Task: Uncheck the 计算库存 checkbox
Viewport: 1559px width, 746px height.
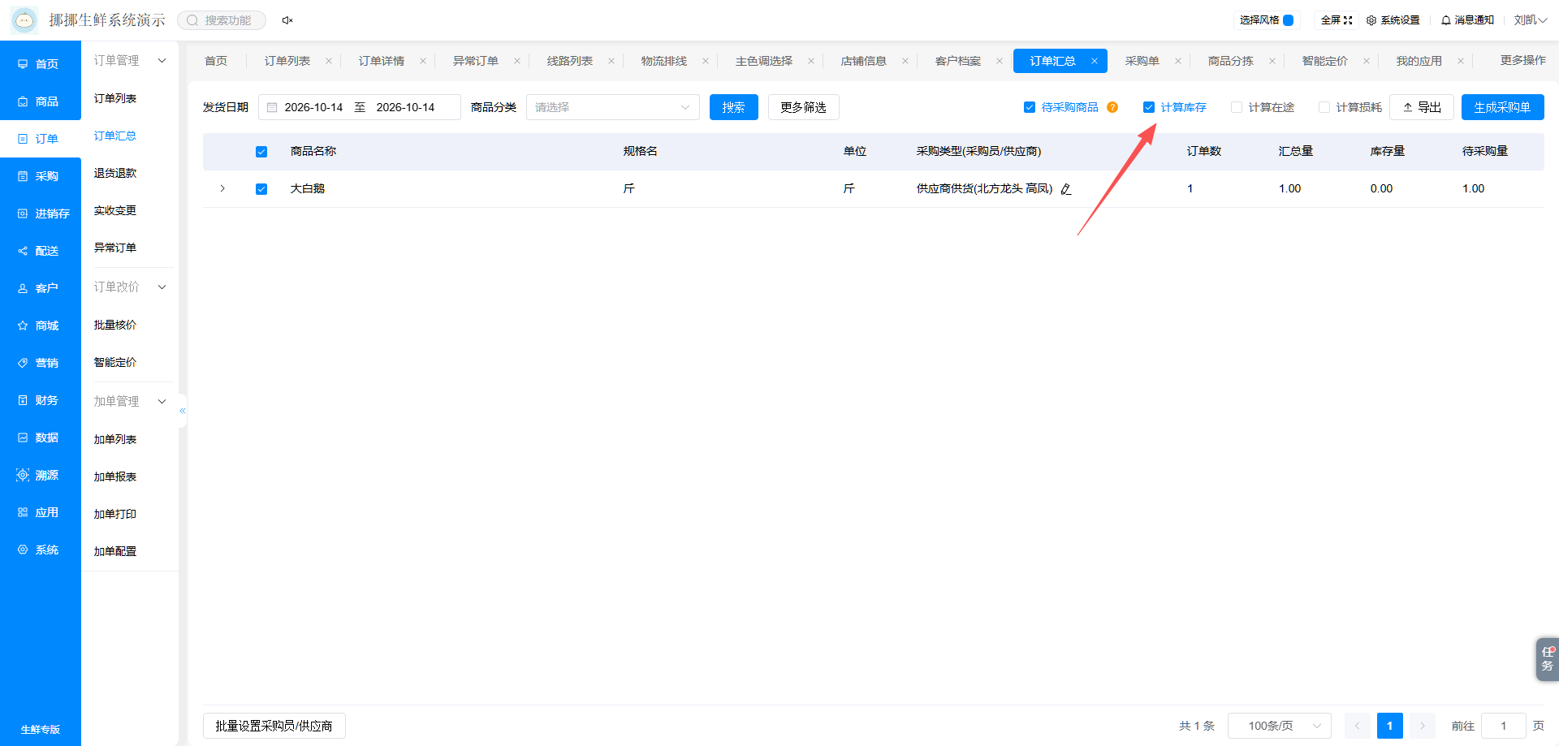Action: pyautogui.click(x=1149, y=107)
